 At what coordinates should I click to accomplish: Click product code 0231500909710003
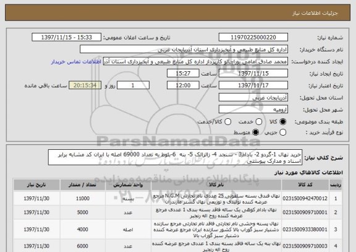point(305,246)
